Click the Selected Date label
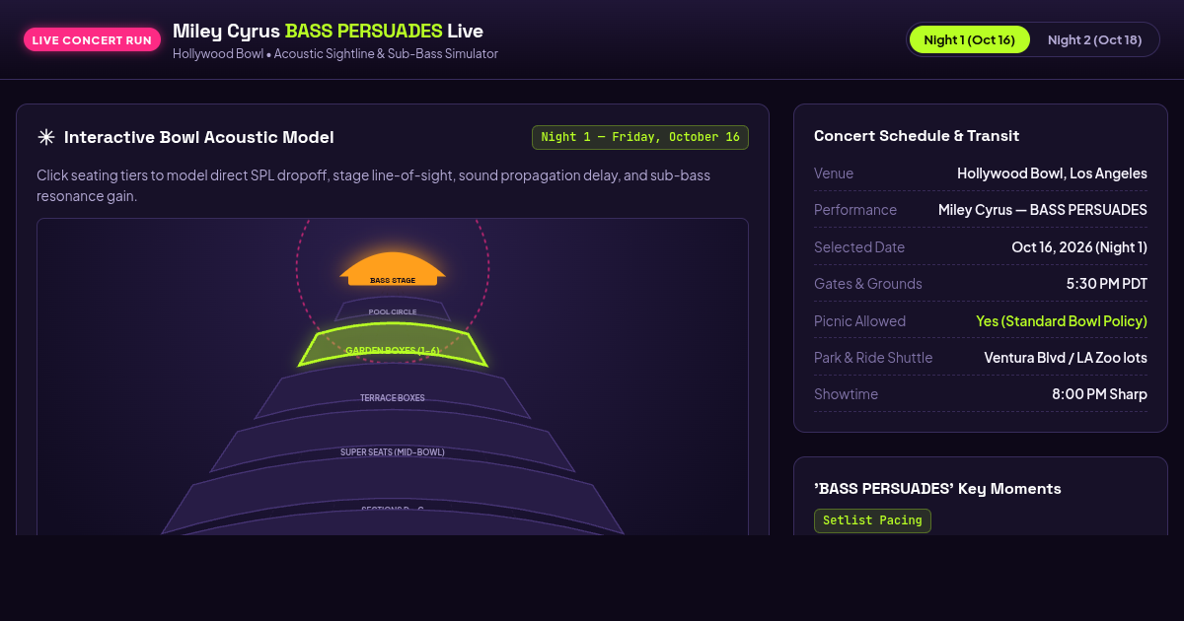The image size is (1184, 621). [859, 247]
